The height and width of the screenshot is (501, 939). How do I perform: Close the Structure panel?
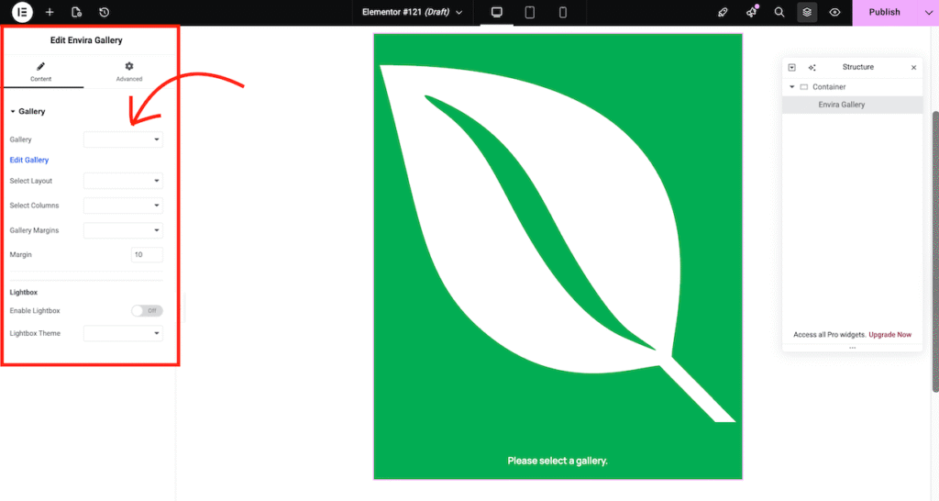point(913,67)
